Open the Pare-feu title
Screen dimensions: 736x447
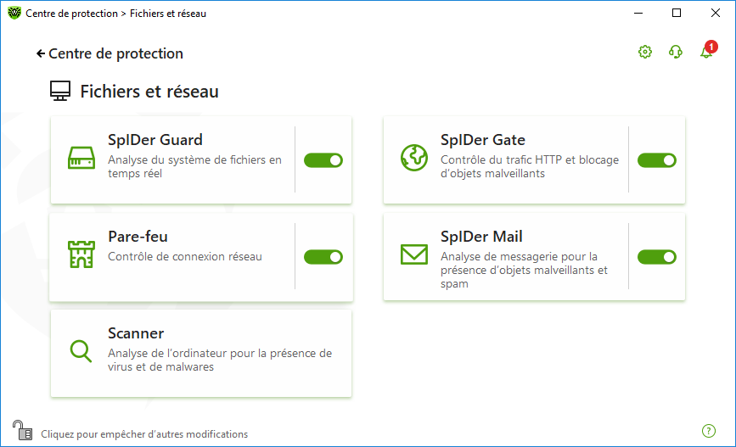(x=138, y=237)
